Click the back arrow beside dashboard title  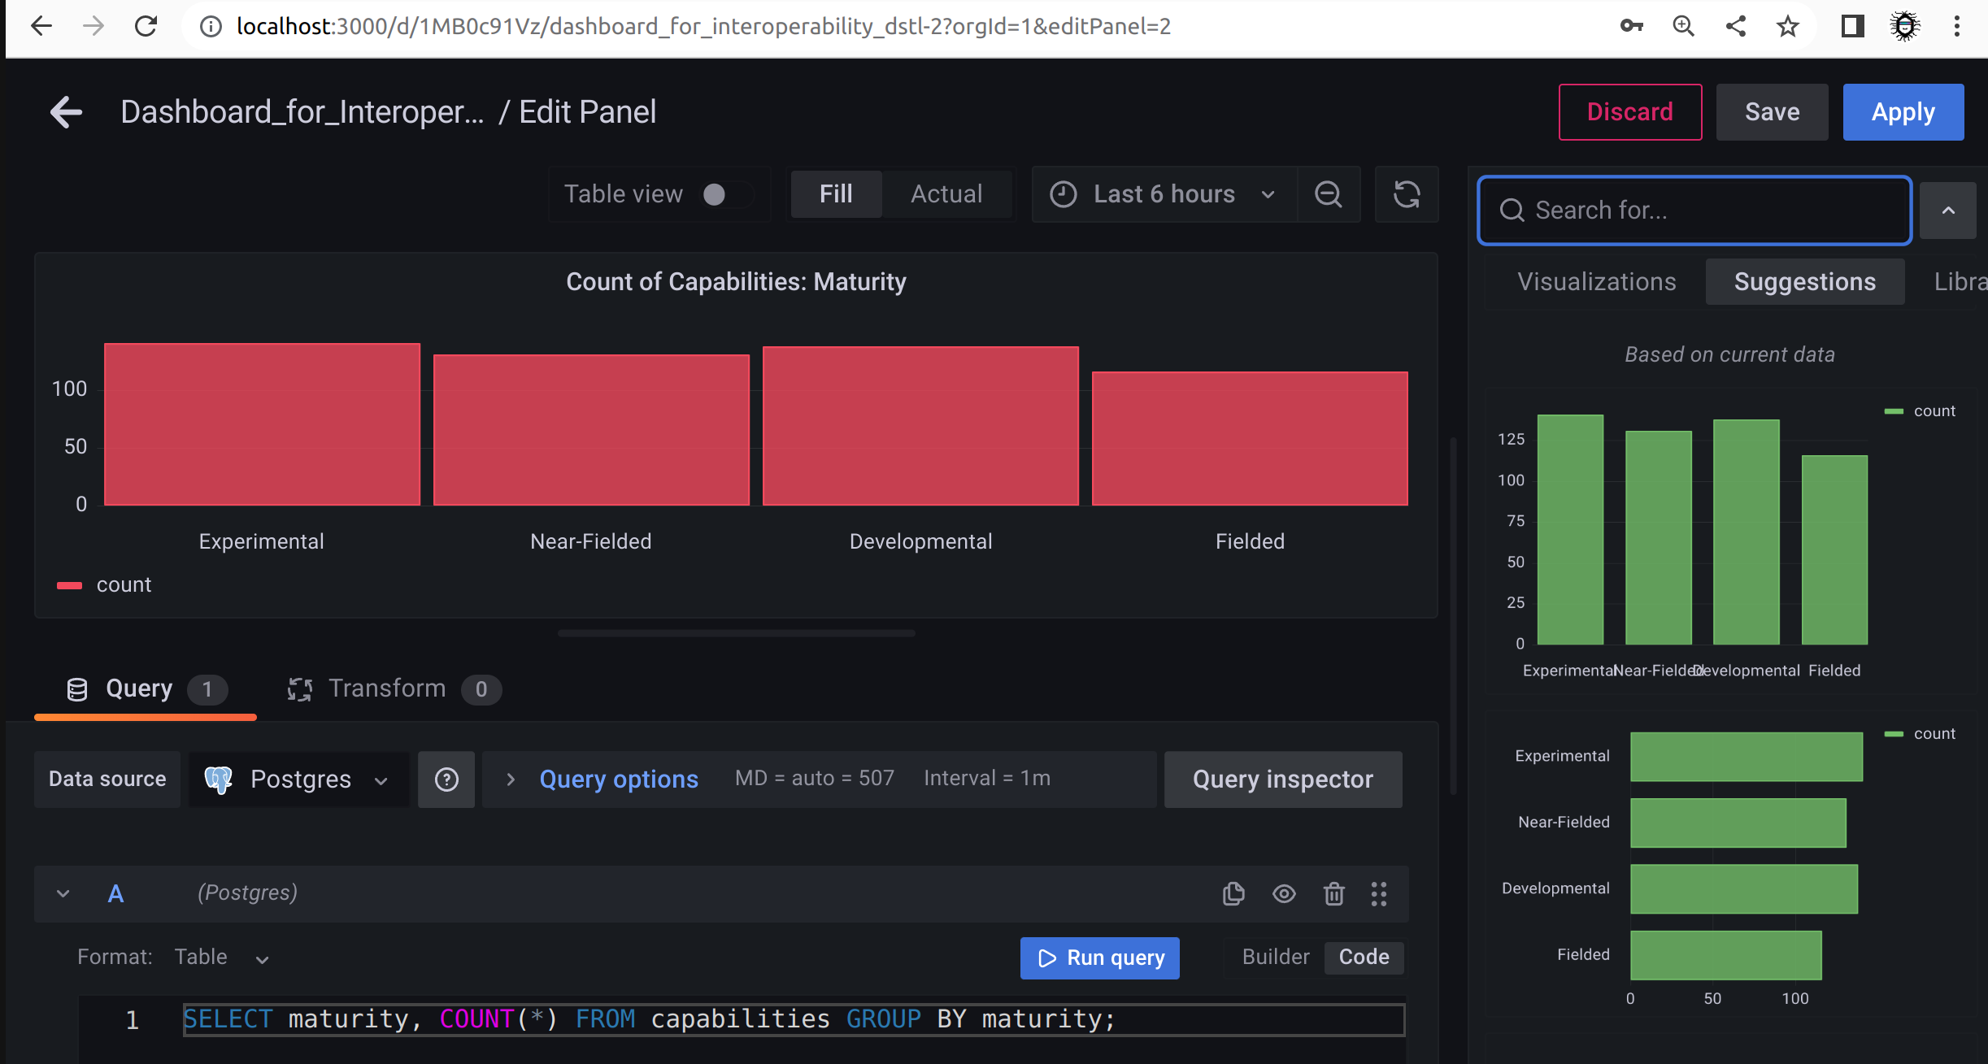(x=67, y=112)
